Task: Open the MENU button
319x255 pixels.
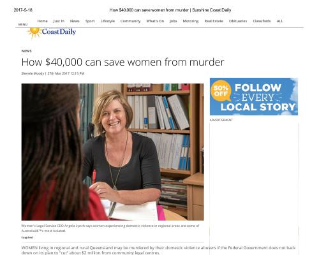Action: coord(23,24)
